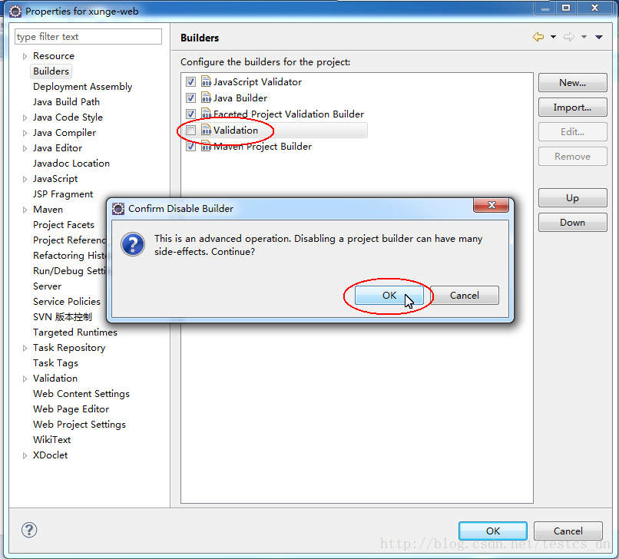Select Service Policies entry
Screen dimensions: 619x559
pos(67,302)
